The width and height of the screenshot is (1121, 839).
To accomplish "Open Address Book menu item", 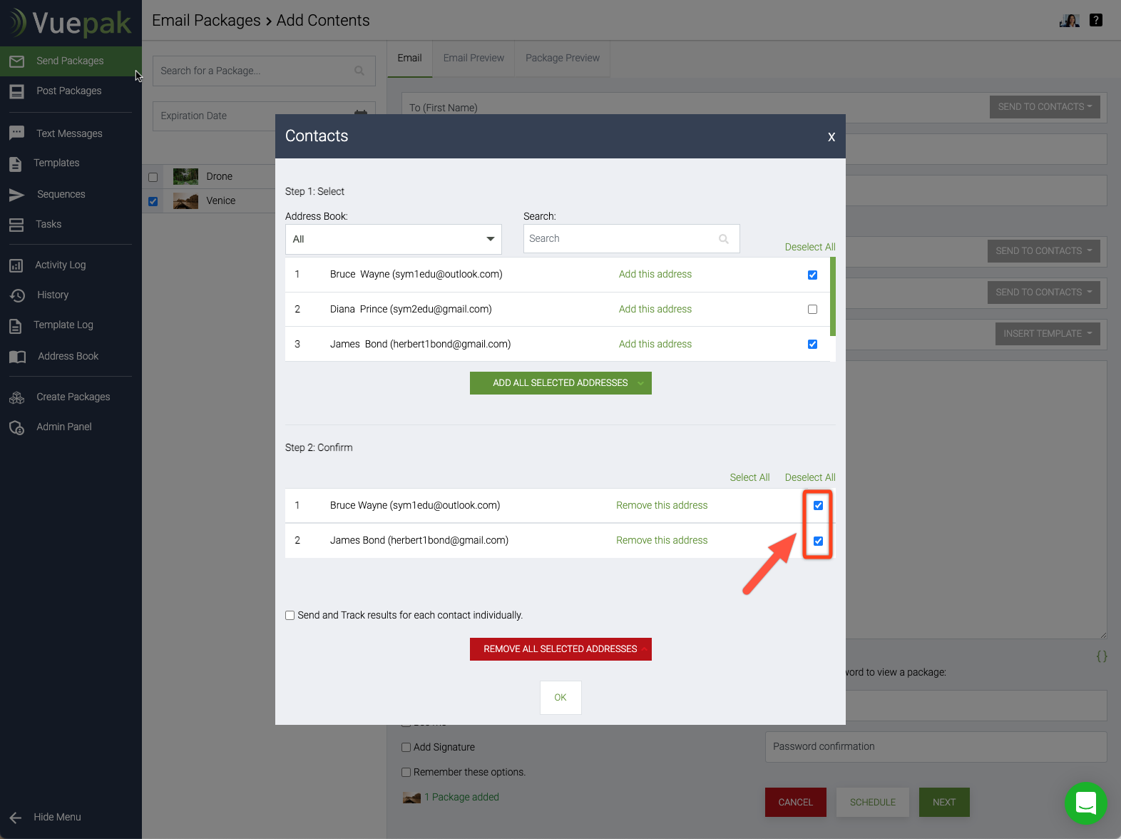I will click(68, 357).
